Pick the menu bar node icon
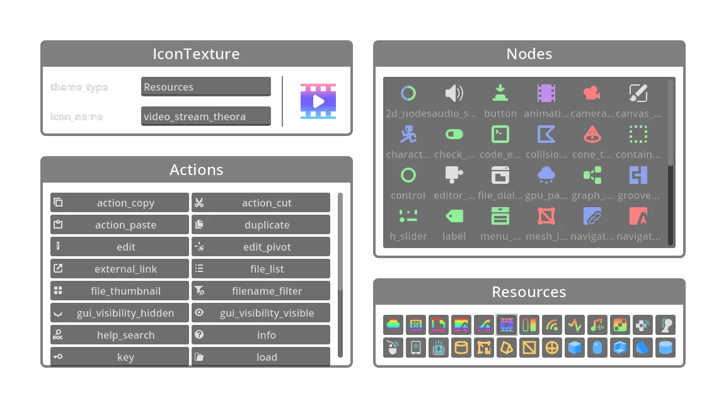The height and width of the screenshot is (408, 726). pos(500,217)
